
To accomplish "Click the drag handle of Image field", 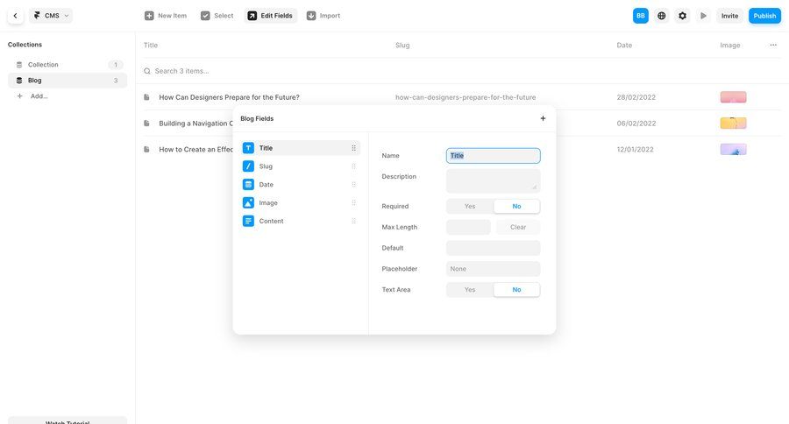I will [x=354, y=202].
